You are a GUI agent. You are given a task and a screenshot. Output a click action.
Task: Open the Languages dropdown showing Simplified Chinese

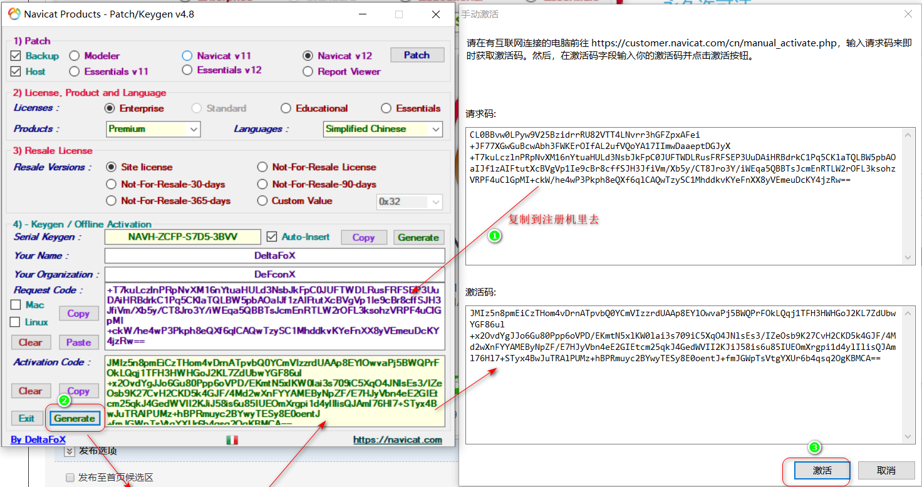click(x=383, y=129)
